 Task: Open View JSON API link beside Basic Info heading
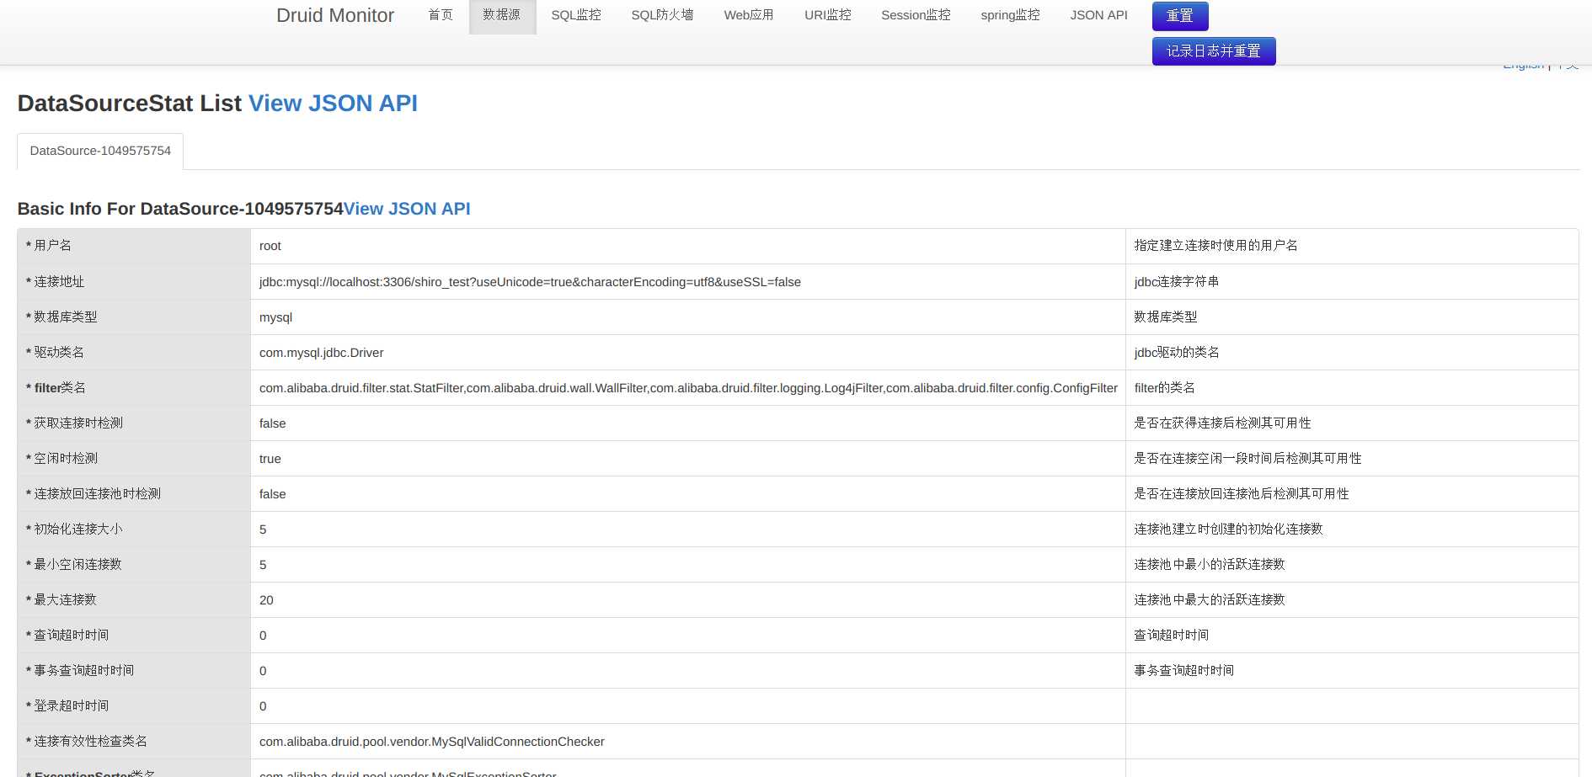(x=407, y=209)
